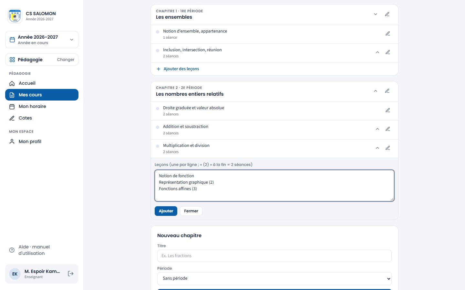465x290 pixels.
Task: Click the Titre field for new chapter
Action: 274,256
